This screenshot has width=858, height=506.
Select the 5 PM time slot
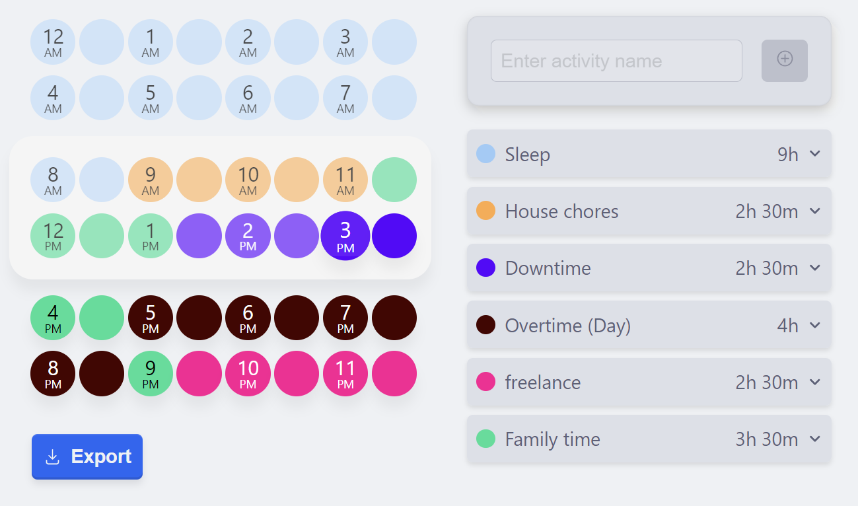tap(151, 318)
